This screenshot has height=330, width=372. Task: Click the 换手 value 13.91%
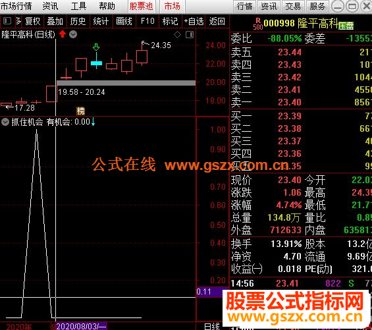(286, 244)
